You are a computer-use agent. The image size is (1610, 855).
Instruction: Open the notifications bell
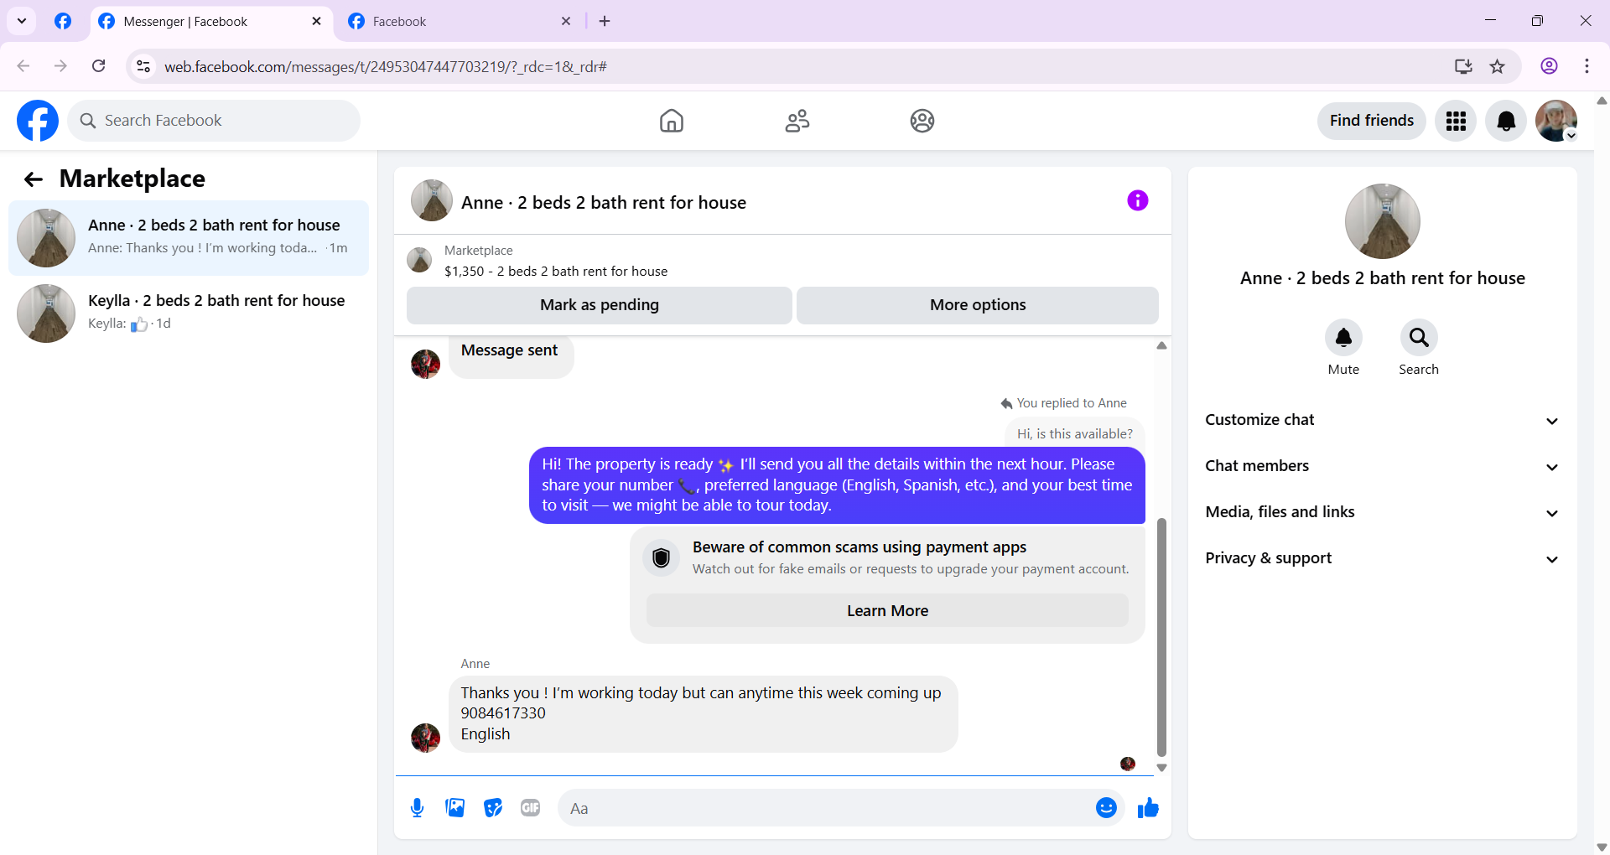point(1506,121)
